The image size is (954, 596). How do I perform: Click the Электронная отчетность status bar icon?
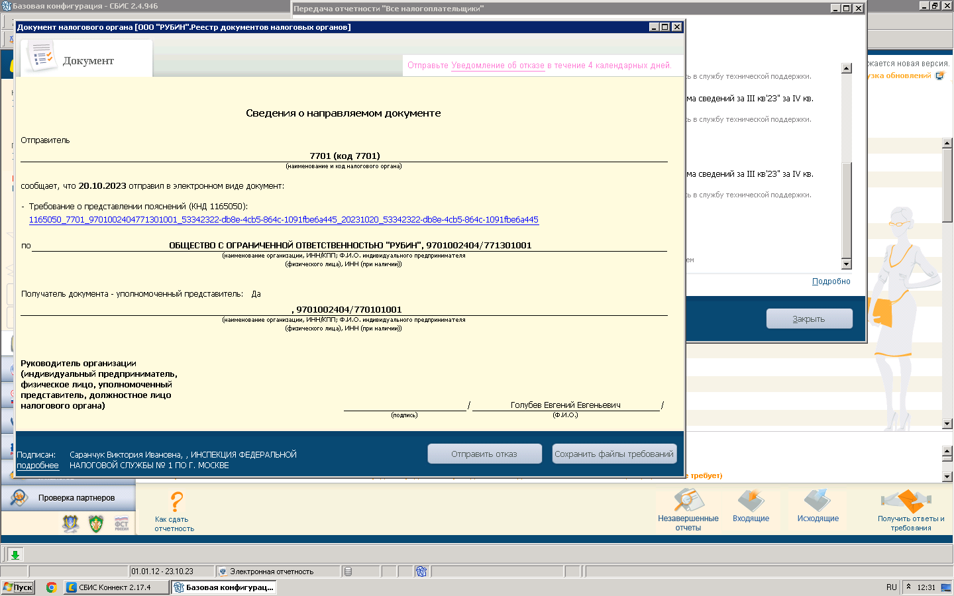pos(223,571)
